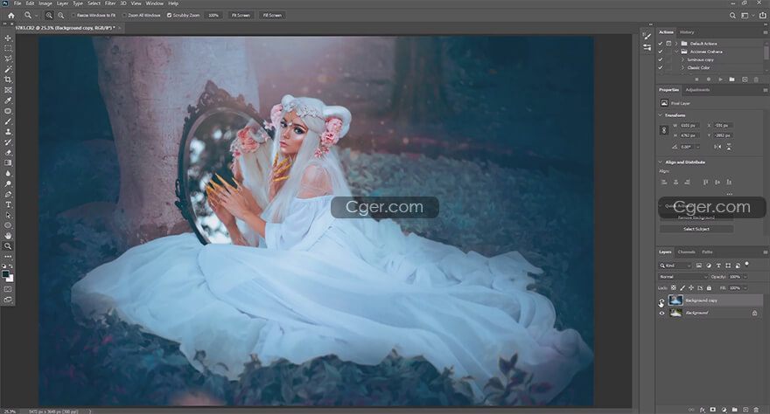
Task: Create new action set folder
Action: 732,79
